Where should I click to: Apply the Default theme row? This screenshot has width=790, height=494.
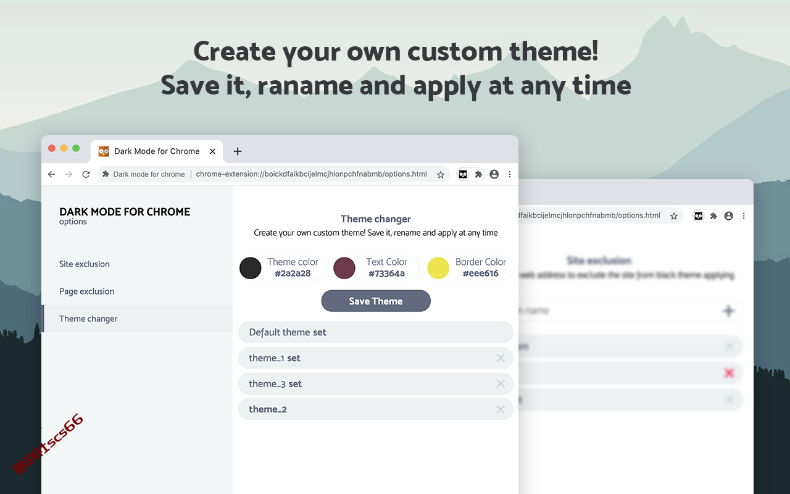pyautogui.click(x=376, y=332)
